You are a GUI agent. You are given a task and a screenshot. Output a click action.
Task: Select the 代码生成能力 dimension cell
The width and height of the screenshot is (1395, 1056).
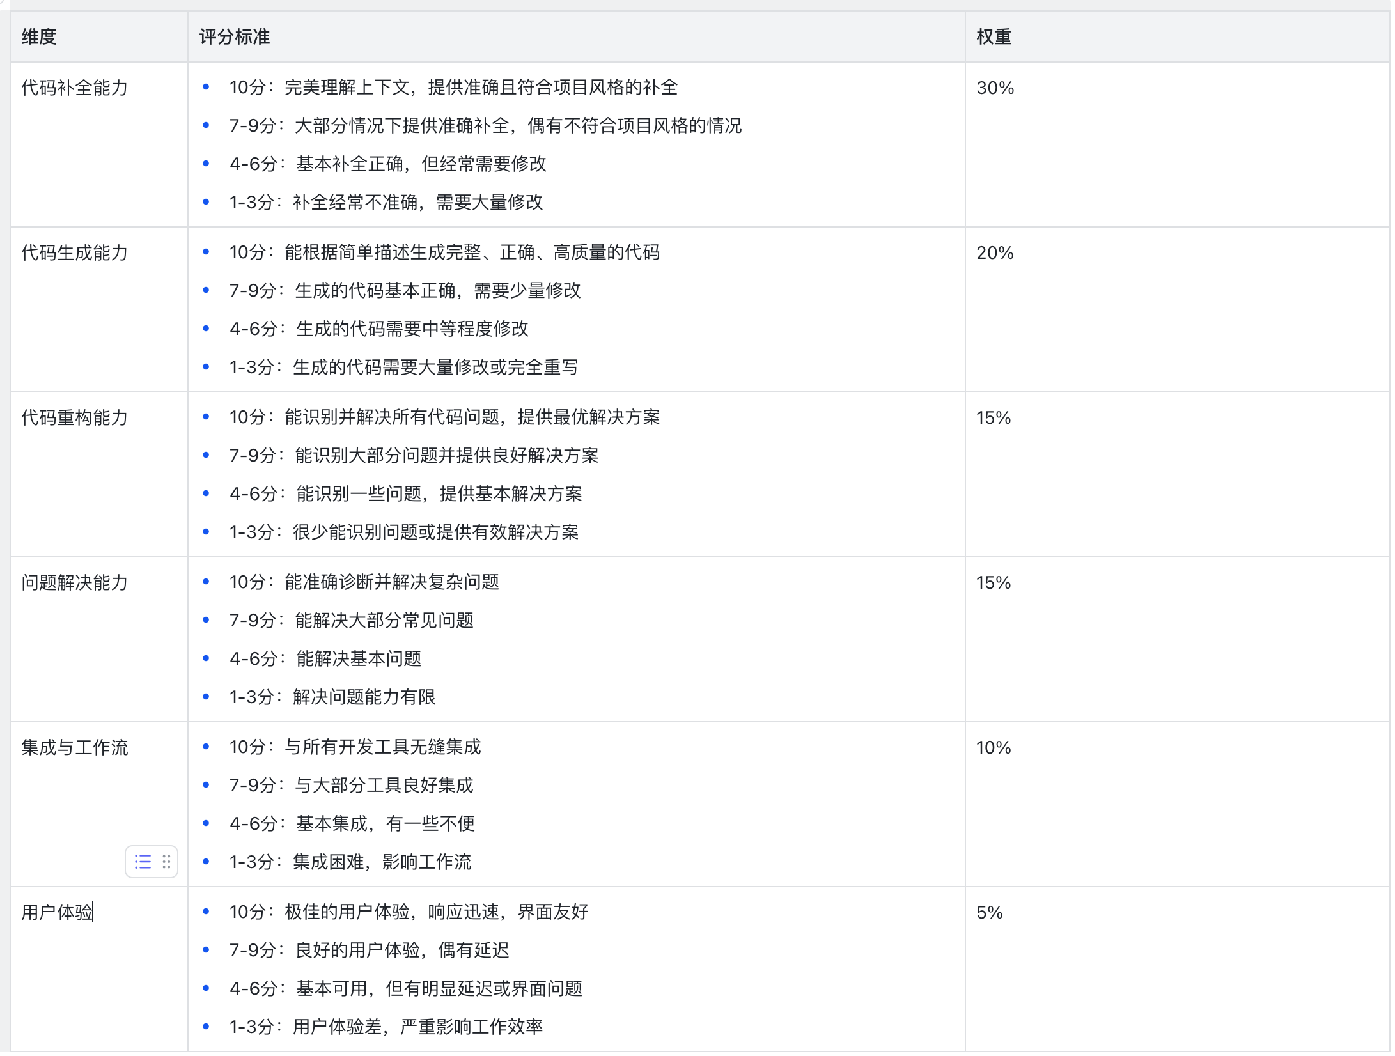click(75, 252)
